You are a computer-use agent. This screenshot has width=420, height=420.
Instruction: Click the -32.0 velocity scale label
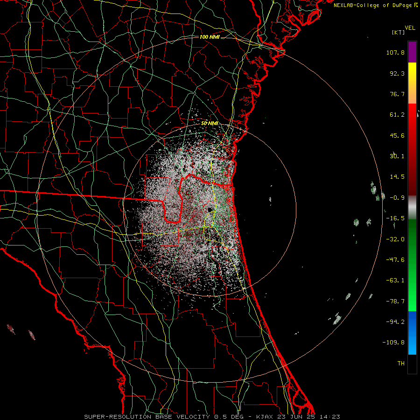[x=395, y=239]
